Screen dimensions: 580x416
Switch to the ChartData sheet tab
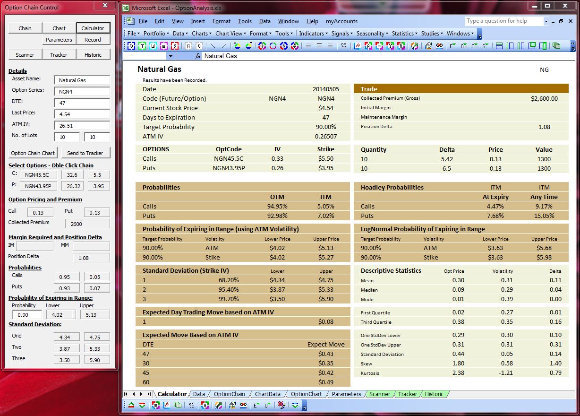(x=267, y=394)
